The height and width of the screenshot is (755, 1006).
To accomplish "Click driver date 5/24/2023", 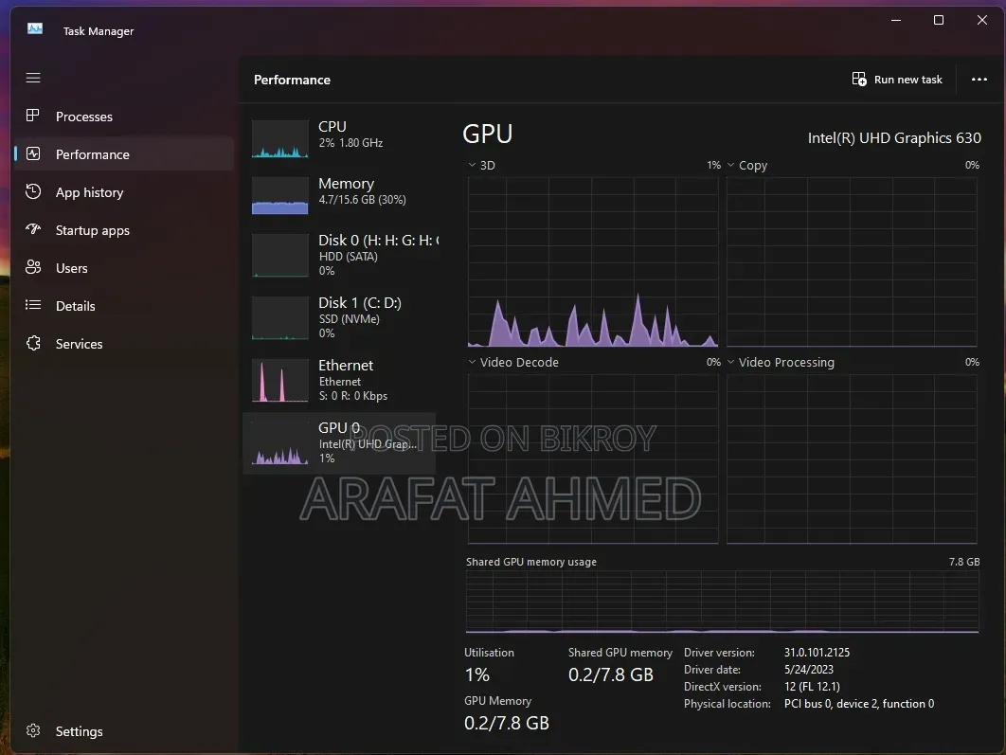I will pyautogui.click(x=808, y=669).
